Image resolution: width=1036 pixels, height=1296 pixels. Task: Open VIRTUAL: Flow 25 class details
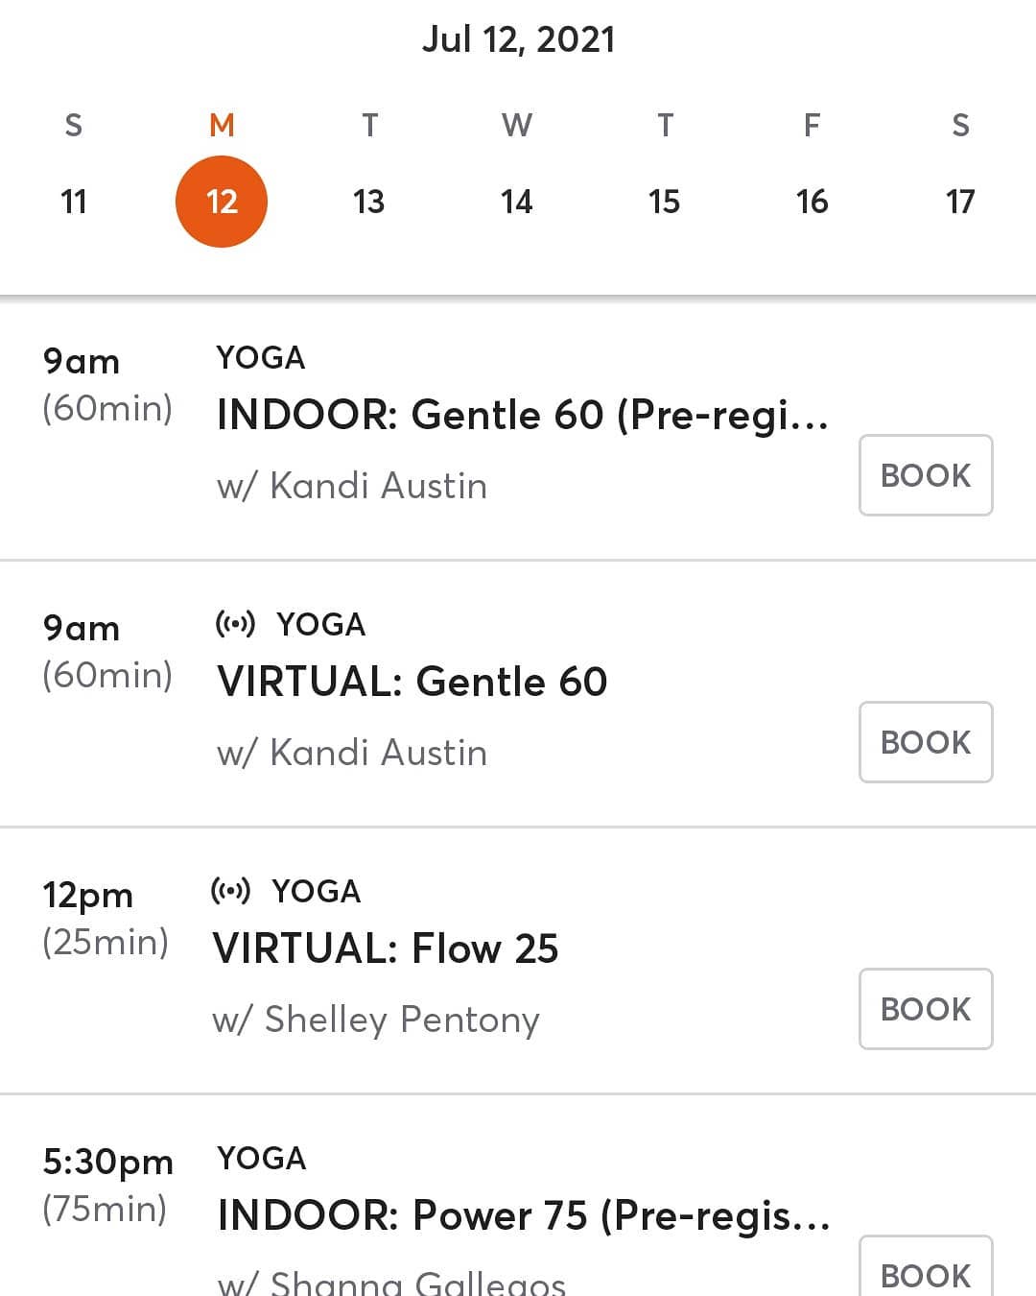click(x=386, y=948)
